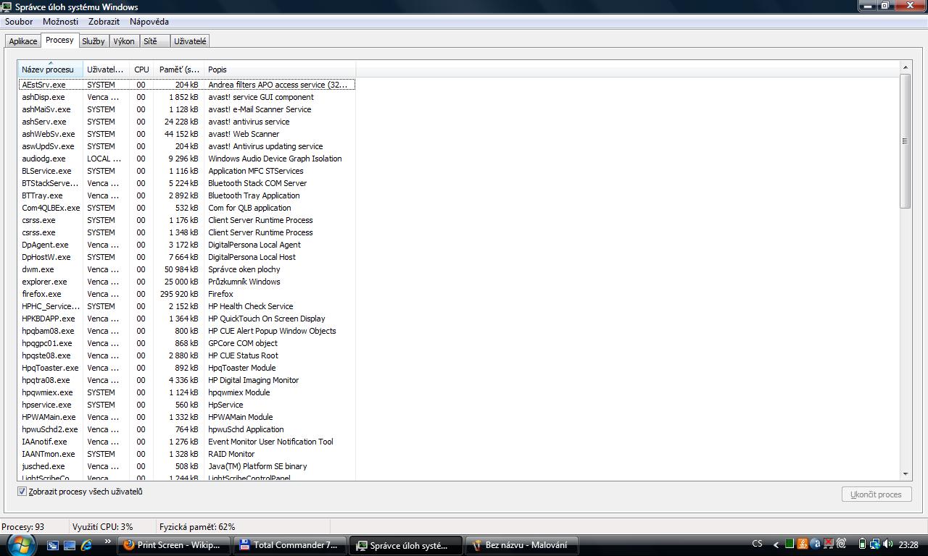Click the scrollbar up arrow

click(905, 67)
